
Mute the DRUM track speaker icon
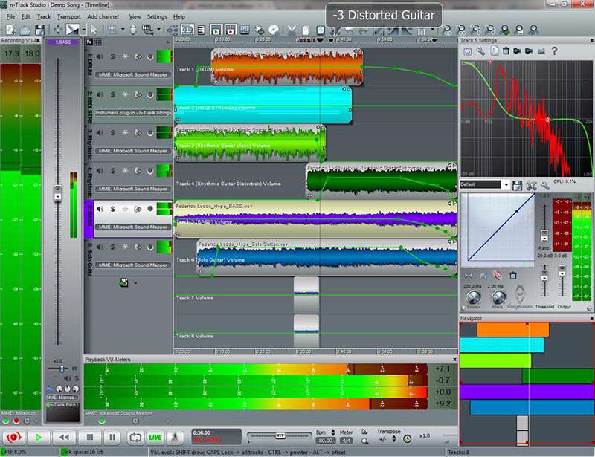tap(100, 56)
